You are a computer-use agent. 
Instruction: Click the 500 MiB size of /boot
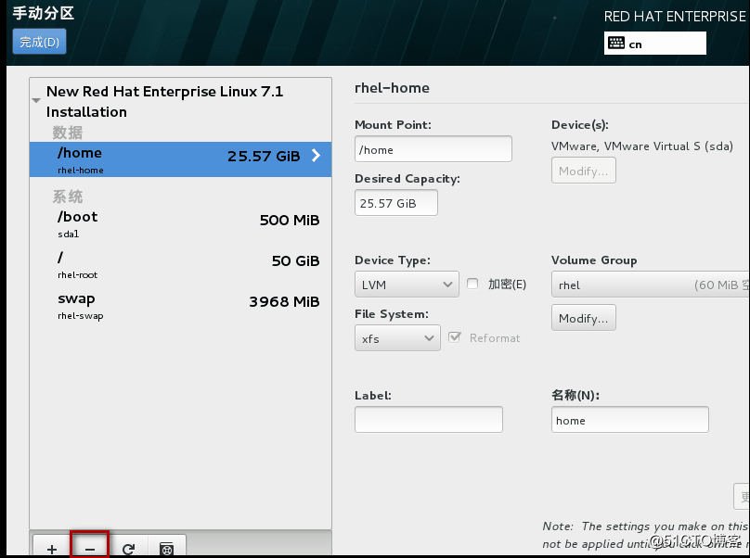point(290,220)
